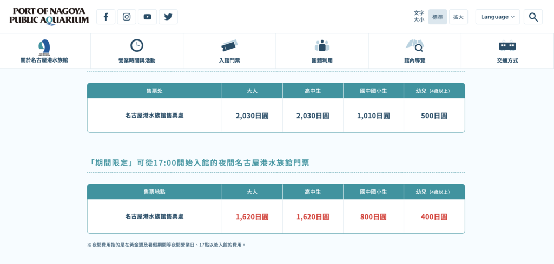Open the 團體利用 menu label
The image size is (554, 264).
point(322,60)
